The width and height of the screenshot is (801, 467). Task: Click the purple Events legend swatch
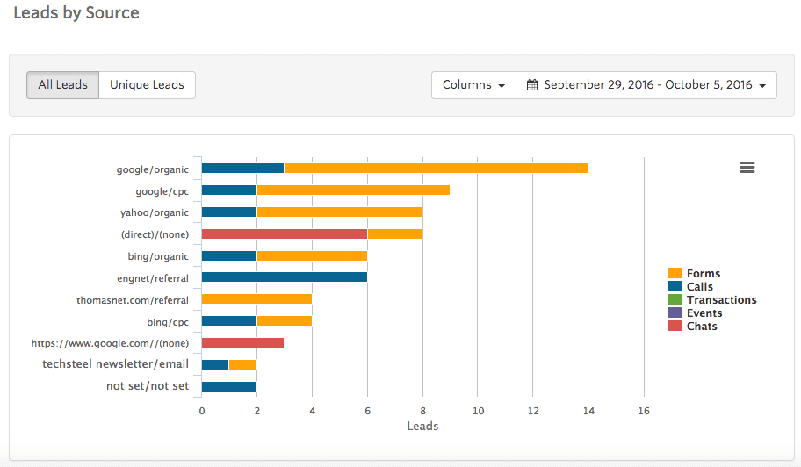[x=675, y=313]
